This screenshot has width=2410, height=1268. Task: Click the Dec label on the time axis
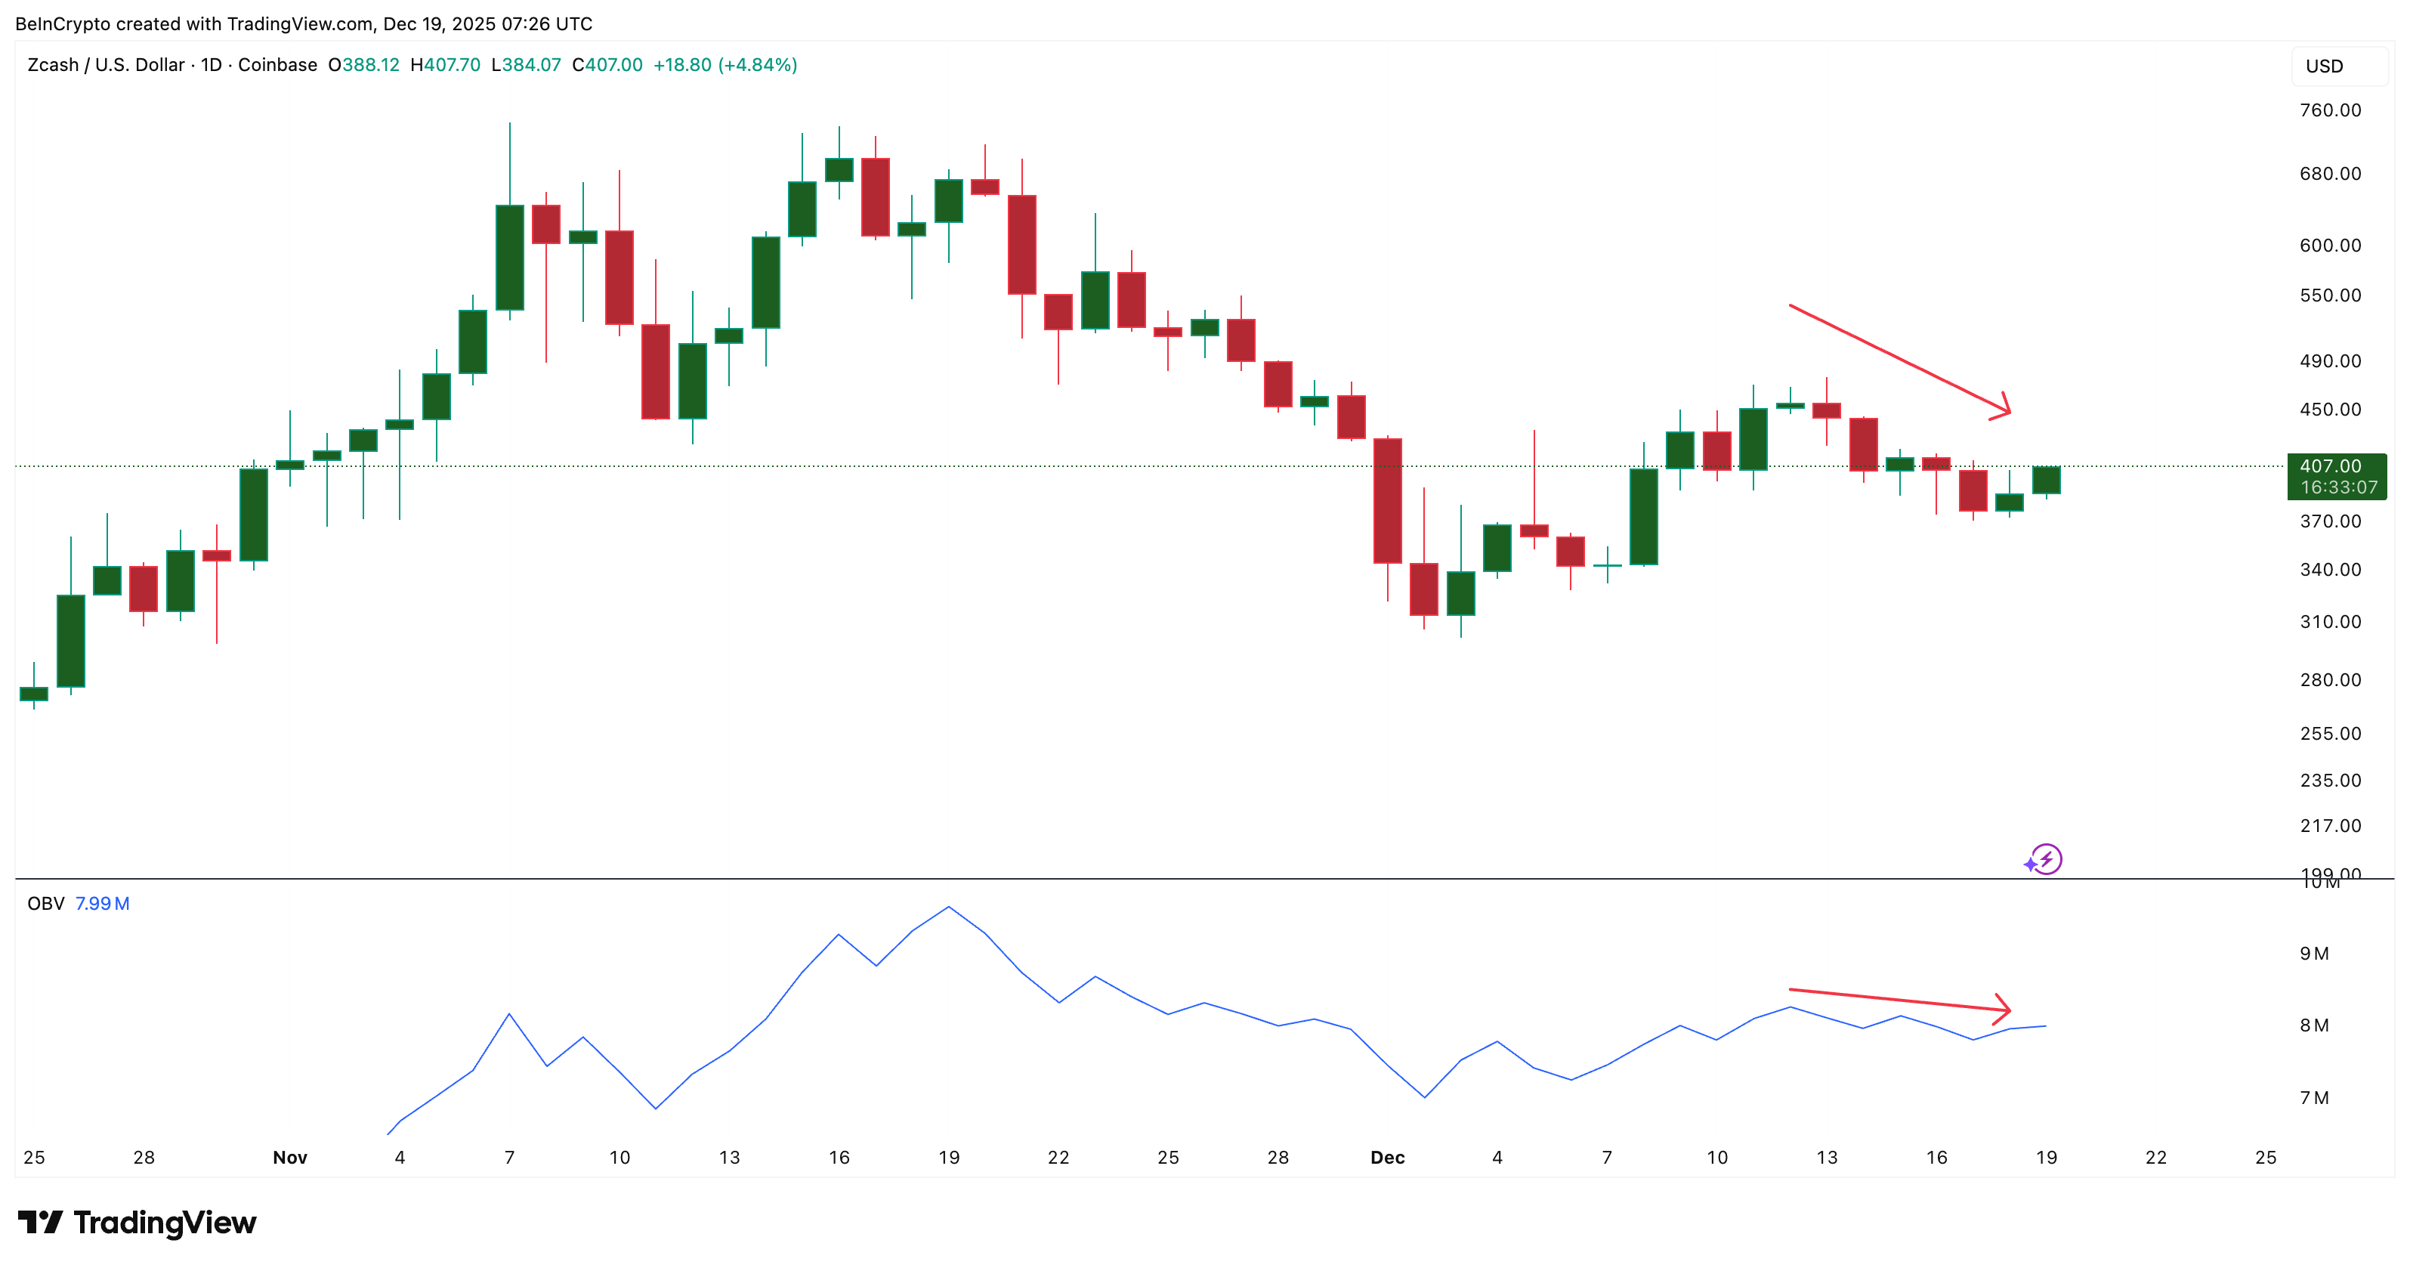pyautogui.click(x=1387, y=1157)
